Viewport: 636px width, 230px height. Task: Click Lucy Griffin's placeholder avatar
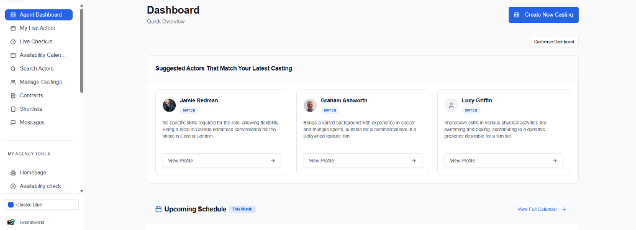coord(451,105)
